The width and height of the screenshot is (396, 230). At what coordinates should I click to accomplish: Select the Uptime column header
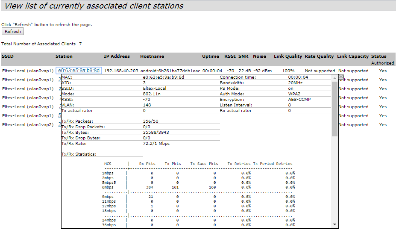coord(211,56)
